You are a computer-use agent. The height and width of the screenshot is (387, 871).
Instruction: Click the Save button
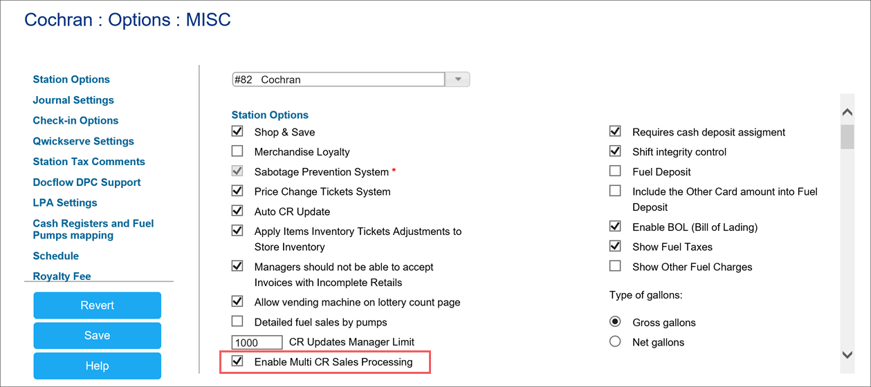tap(98, 335)
